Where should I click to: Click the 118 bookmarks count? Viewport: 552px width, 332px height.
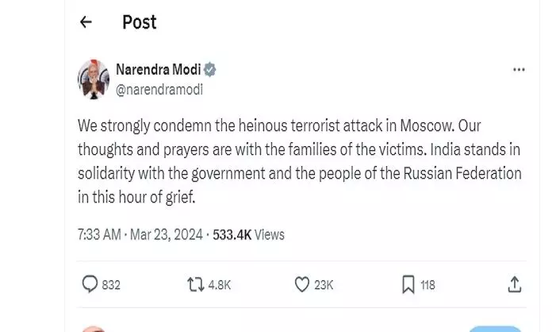(427, 284)
